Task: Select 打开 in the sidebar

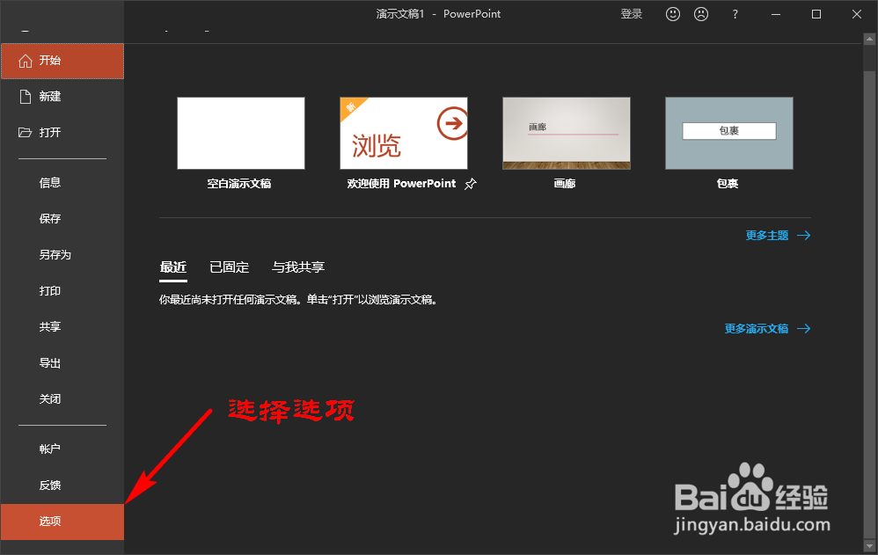Action: click(62, 133)
